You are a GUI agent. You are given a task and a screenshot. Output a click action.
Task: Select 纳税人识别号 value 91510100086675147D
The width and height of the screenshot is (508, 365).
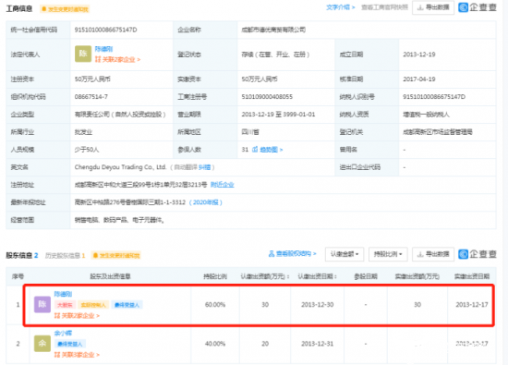(x=434, y=97)
